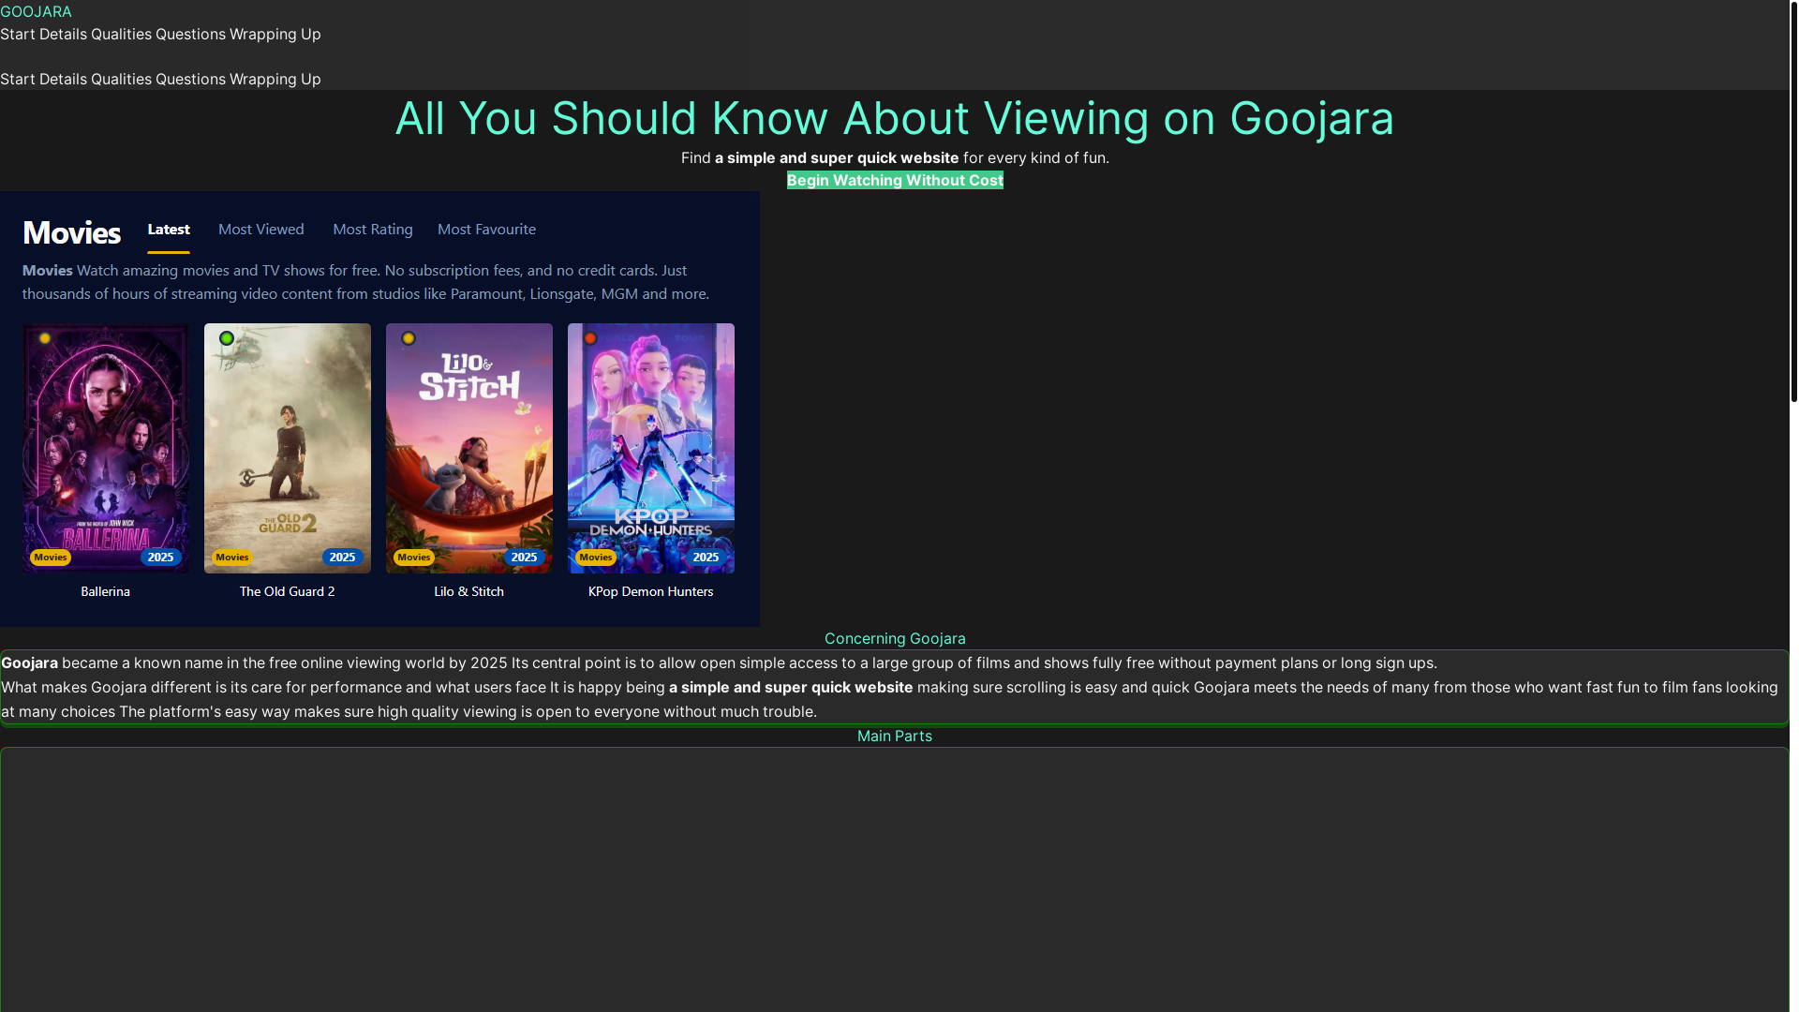Select the Latest movies tab
Screen dimensions: 1799x1012
(169, 230)
